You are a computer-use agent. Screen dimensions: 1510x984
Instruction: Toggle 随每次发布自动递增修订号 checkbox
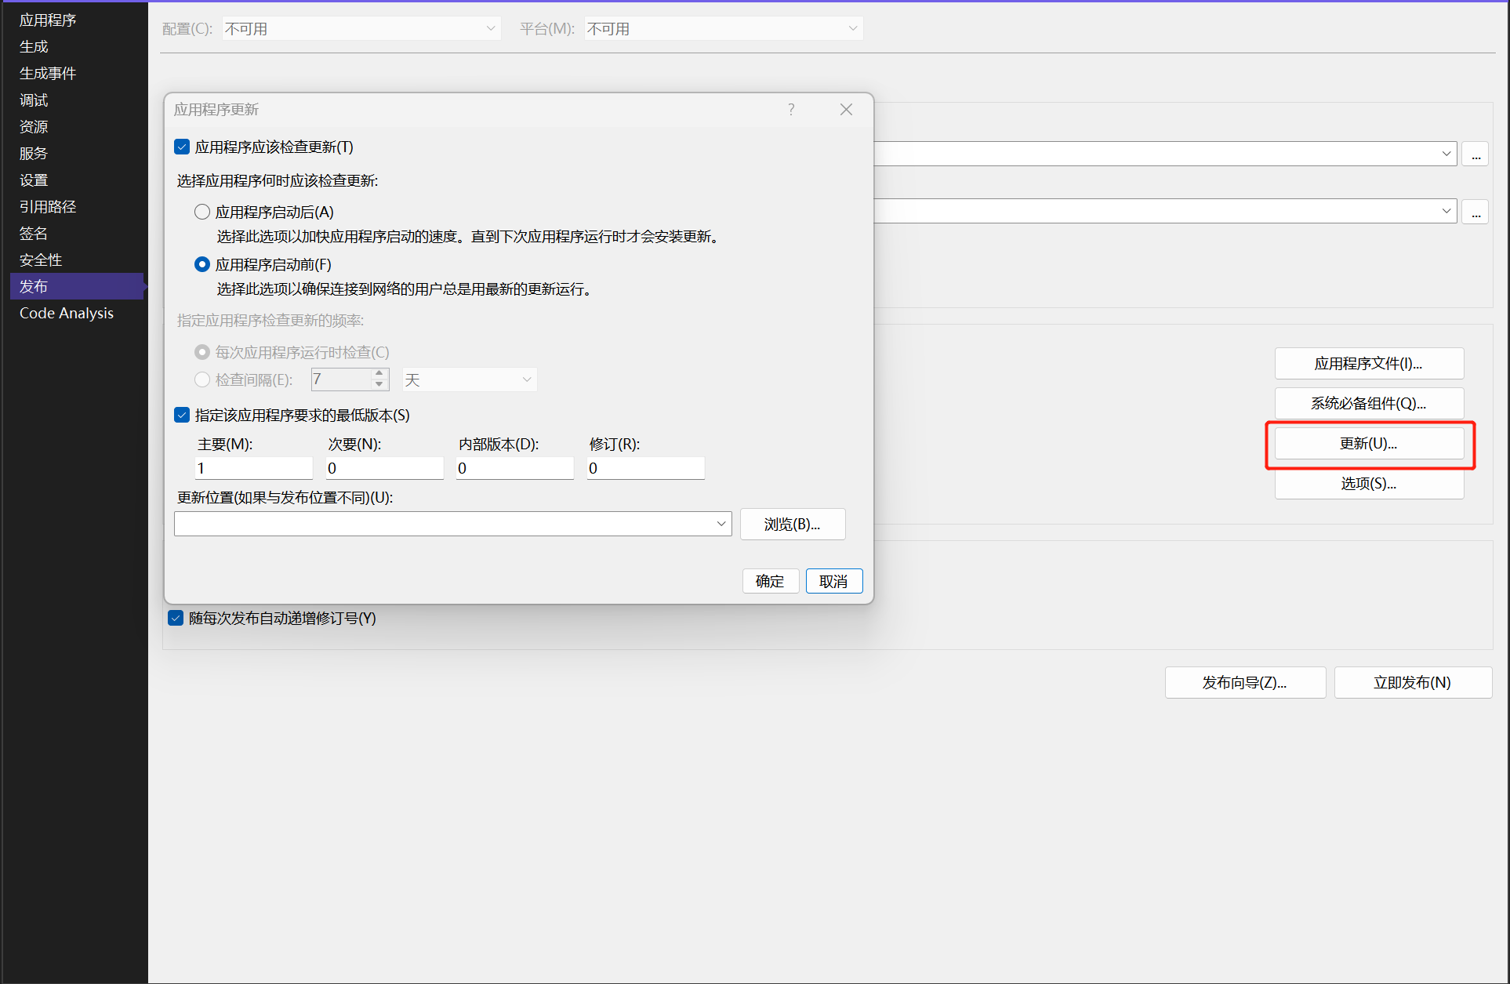point(176,619)
